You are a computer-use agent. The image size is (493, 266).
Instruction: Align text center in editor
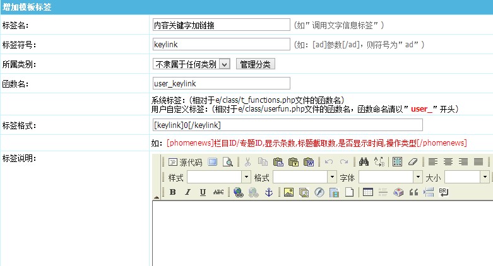click(x=448, y=162)
